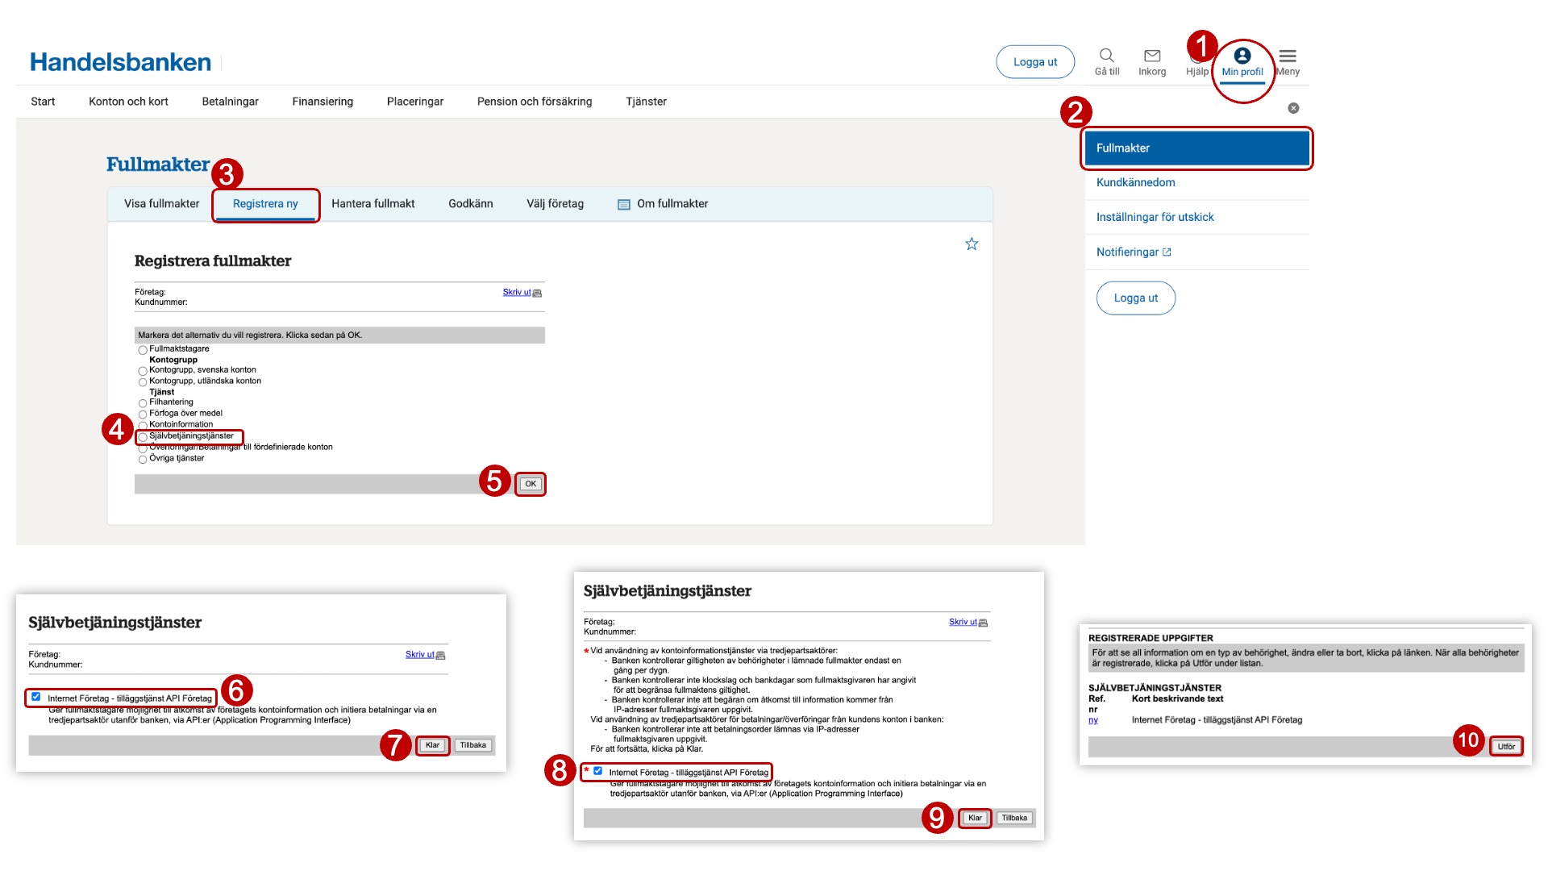
Task: Select Kontogrupp, svenska konton radio
Action: 143,371
